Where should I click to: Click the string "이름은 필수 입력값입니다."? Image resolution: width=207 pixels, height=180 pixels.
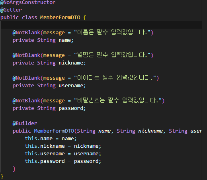click(x=112, y=32)
